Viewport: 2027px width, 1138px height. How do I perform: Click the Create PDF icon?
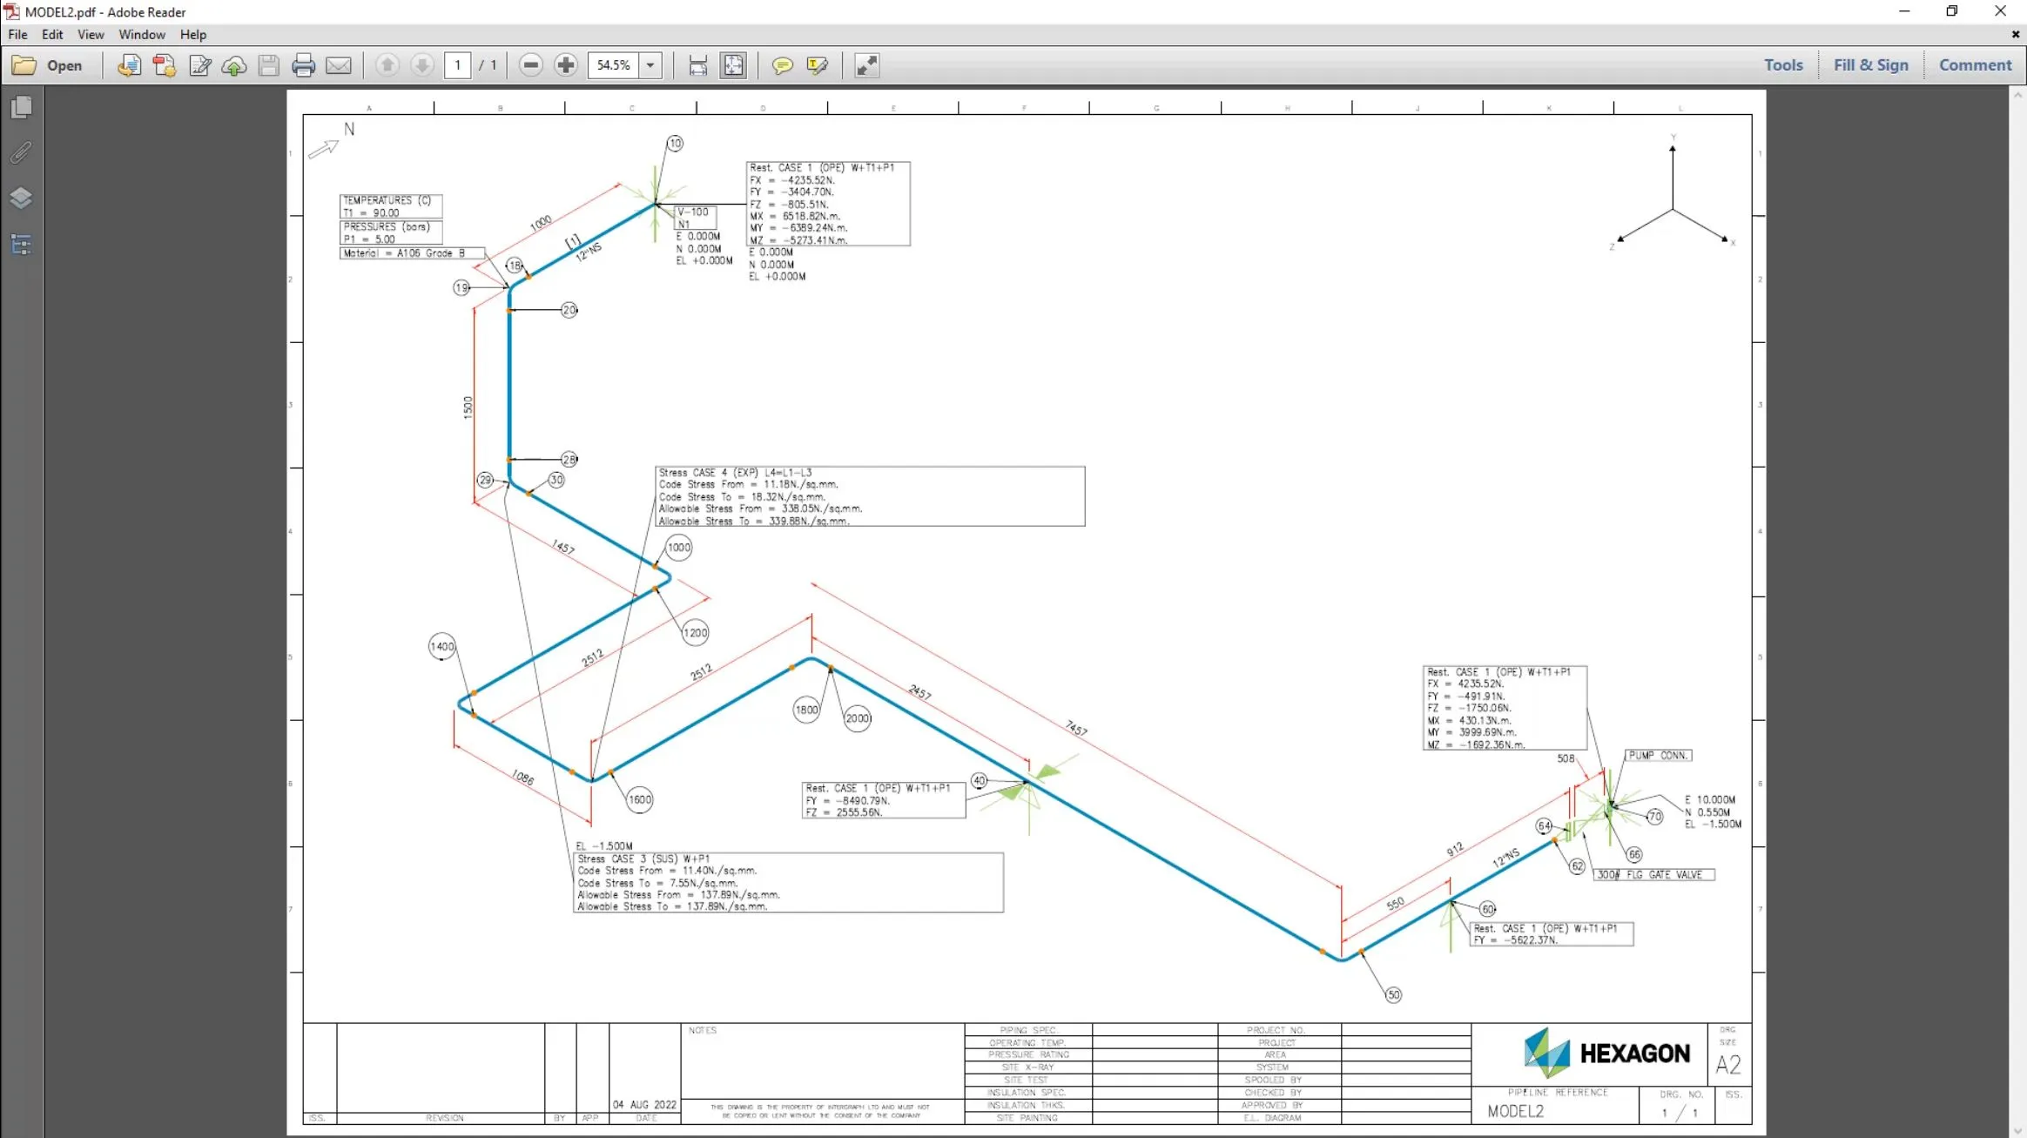(164, 65)
